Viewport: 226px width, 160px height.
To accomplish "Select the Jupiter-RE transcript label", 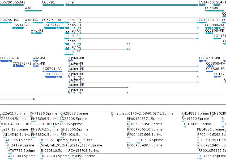I will click(x=73, y=41).
